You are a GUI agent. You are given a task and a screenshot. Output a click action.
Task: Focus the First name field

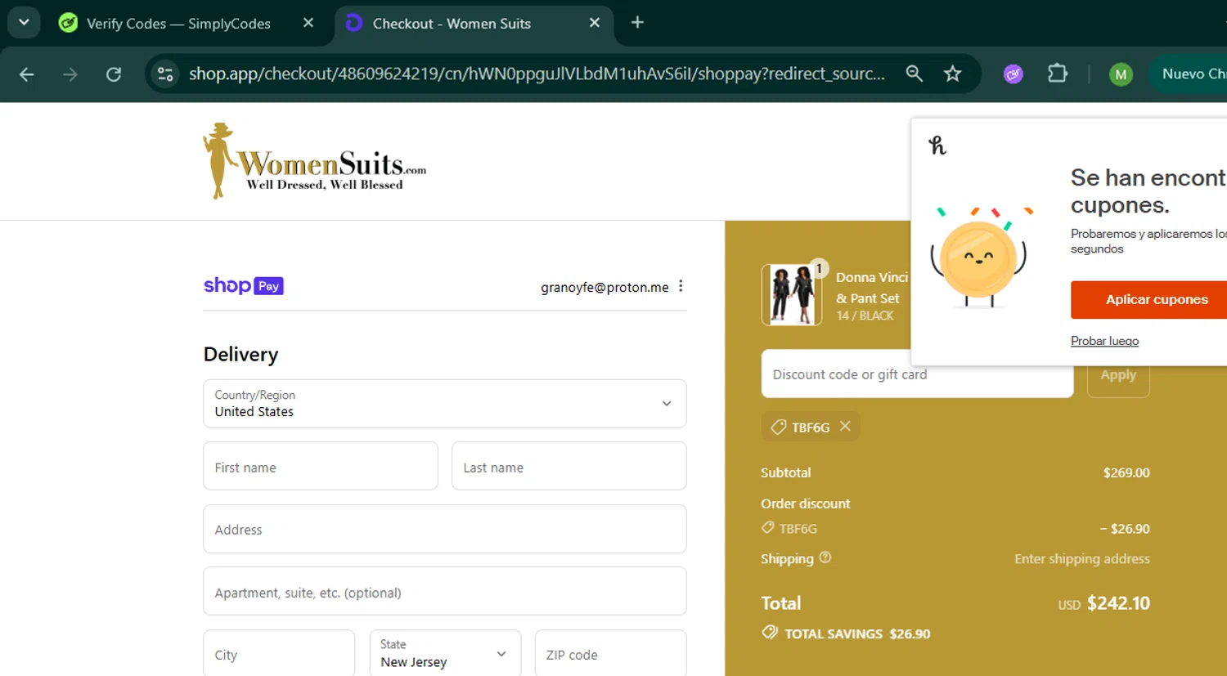click(x=321, y=466)
